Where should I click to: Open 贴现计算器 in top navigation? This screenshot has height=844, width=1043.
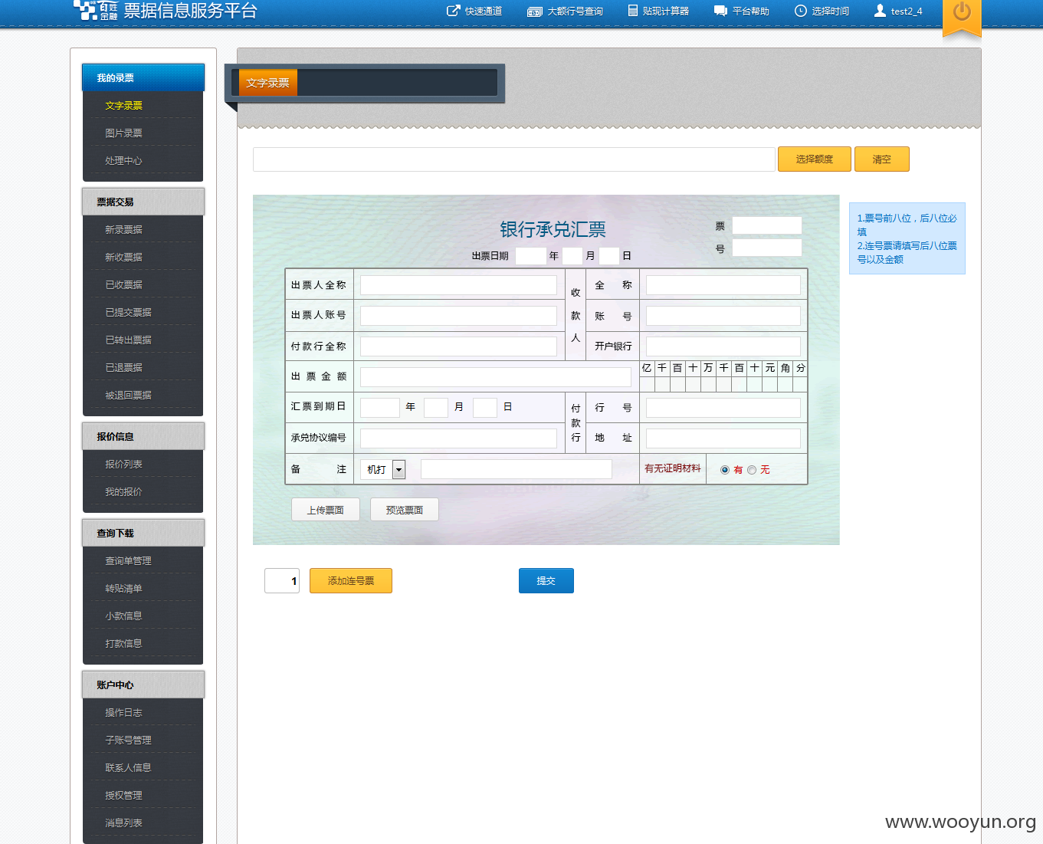pos(658,11)
